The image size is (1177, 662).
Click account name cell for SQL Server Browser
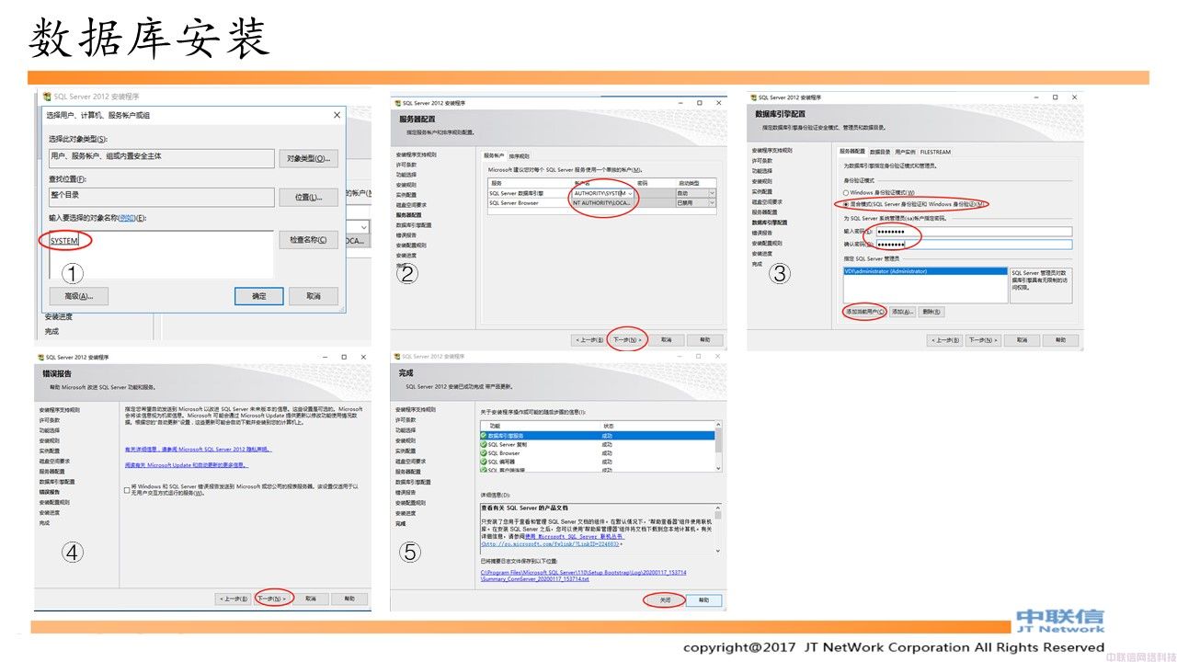point(601,202)
